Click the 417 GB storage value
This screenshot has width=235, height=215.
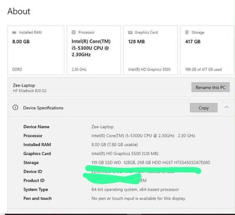pos(193,42)
